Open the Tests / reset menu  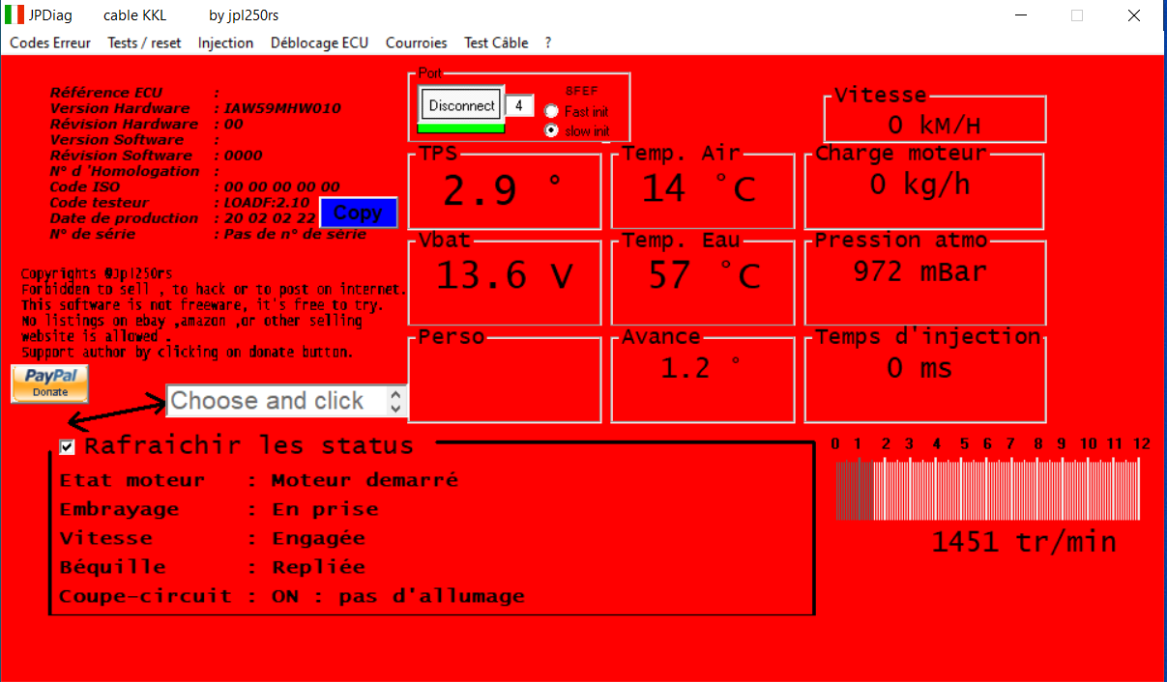[x=144, y=43]
